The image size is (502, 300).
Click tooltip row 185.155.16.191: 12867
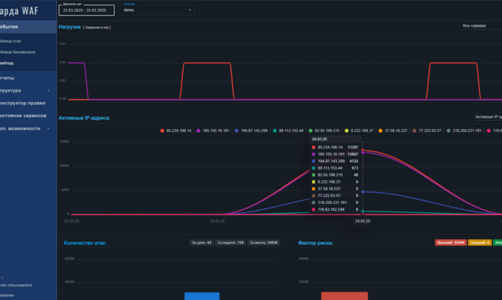pos(335,154)
